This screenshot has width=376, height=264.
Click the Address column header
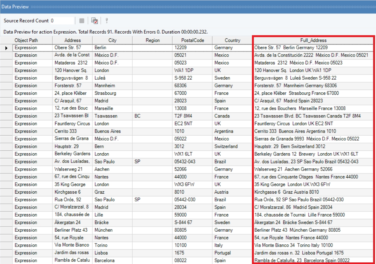[x=73, y=40]
